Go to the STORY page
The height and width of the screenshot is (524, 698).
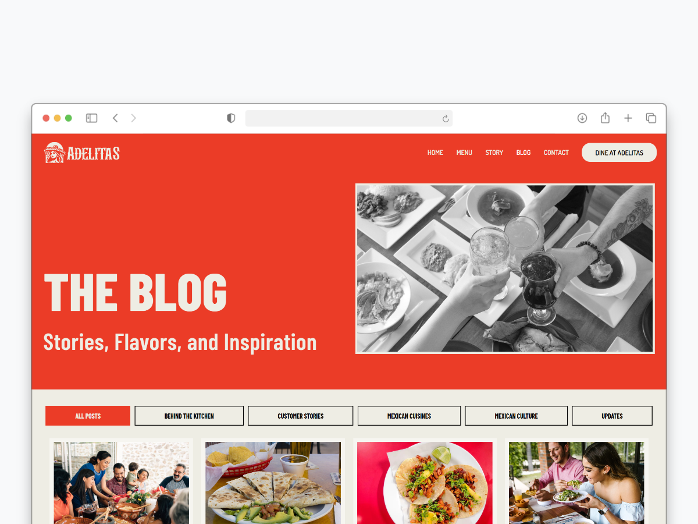coord(494,153)
